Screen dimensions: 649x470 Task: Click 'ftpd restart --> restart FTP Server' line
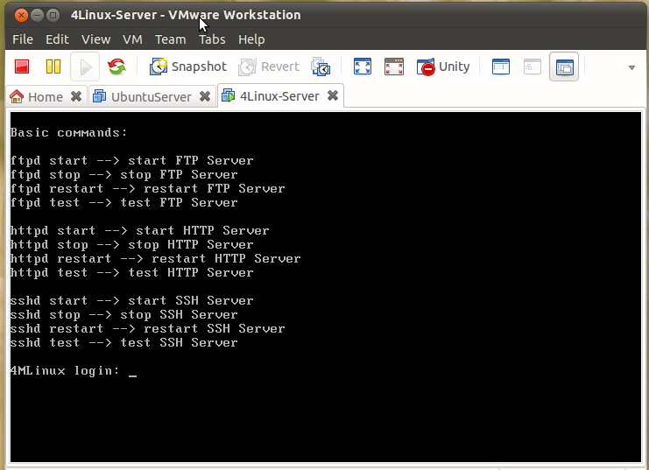click(x=147, y=189)
